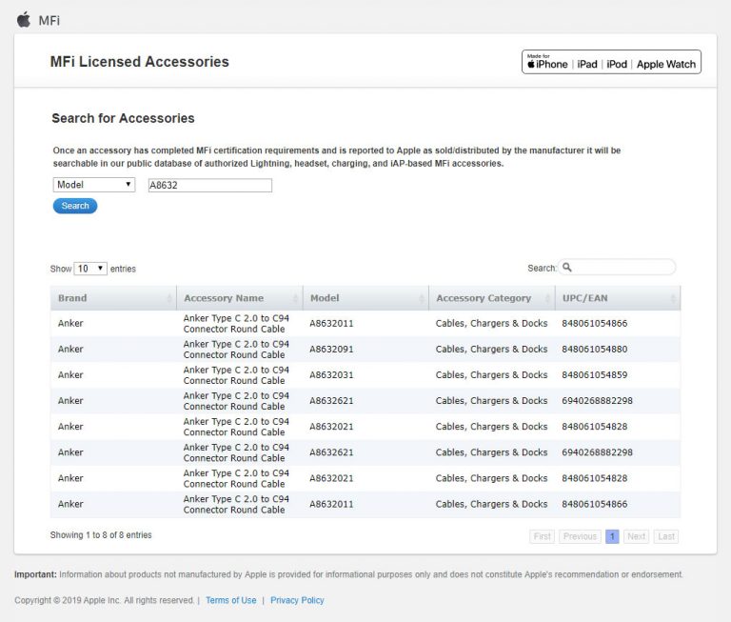The image size is (731, 622).
Task: Click the Previous pagination button
Action: tap(580, 536)
